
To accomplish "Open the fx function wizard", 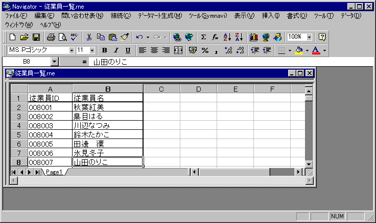I will [x=215, y=37].
